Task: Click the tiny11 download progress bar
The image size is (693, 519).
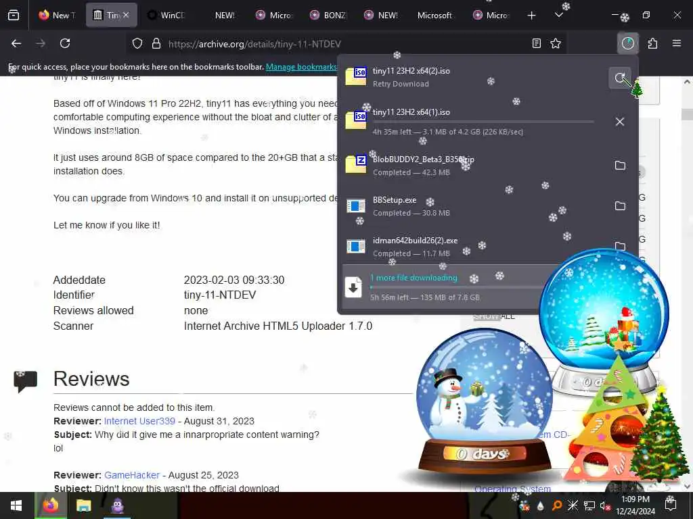Action: pyautogui.click(x=483, y=122)
